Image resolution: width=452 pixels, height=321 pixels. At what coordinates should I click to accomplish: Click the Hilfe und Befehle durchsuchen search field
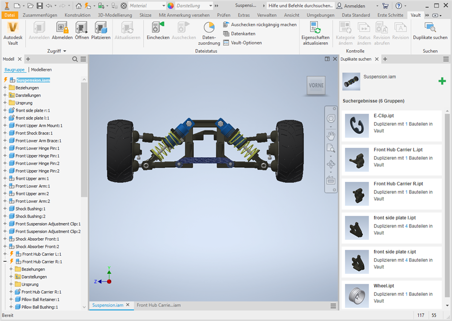coord(300,6)
